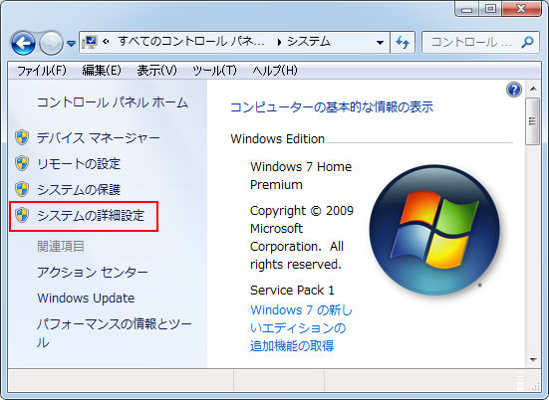549x400 pixels.
Task: Open デバイス マネージャー link
Action: [99, 137]
